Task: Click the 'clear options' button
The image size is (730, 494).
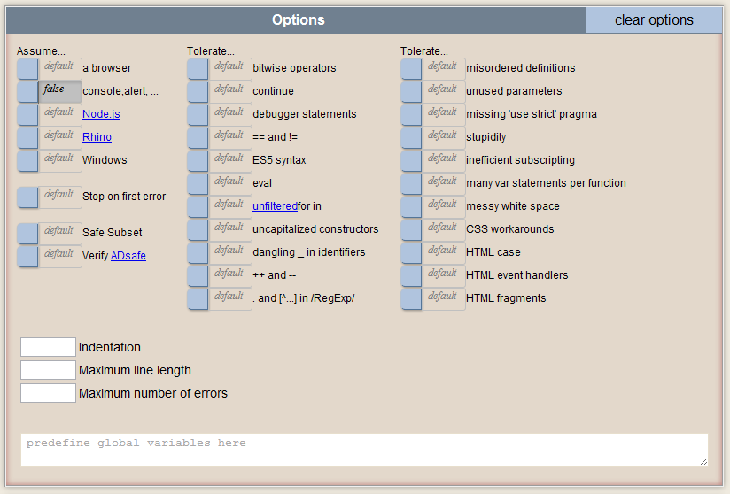Action: tap(654, 20)
